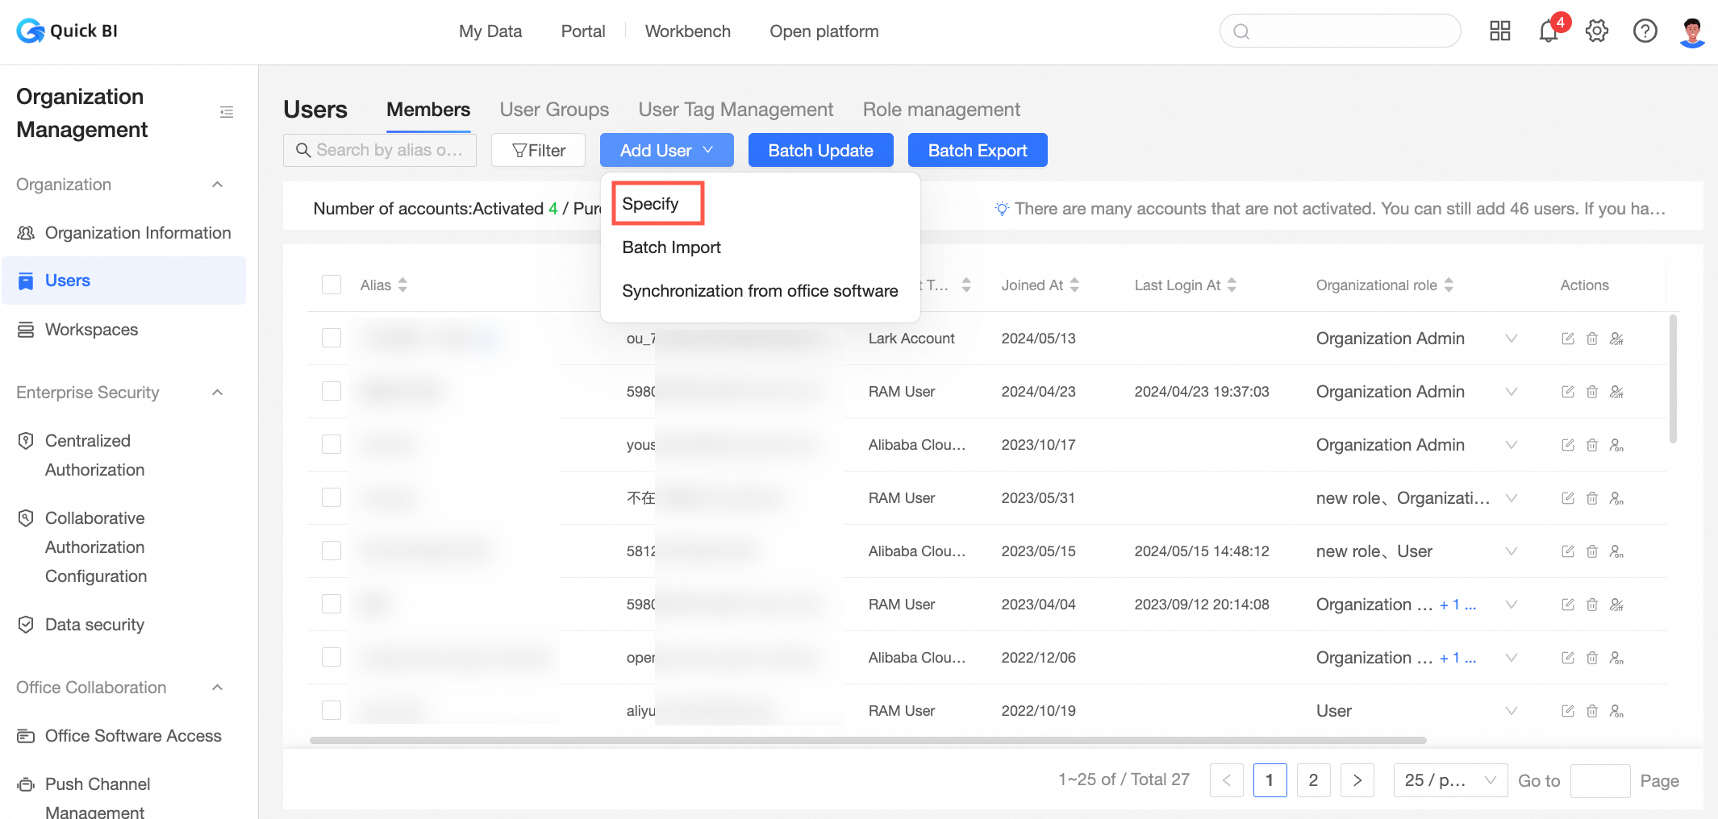Open the user avatar profile menu
This screenshot has height=819, width=1718.
point(1692,32)
